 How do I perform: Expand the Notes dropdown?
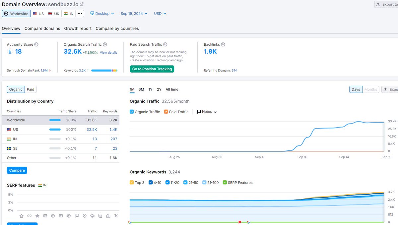(x=207, y=112)
